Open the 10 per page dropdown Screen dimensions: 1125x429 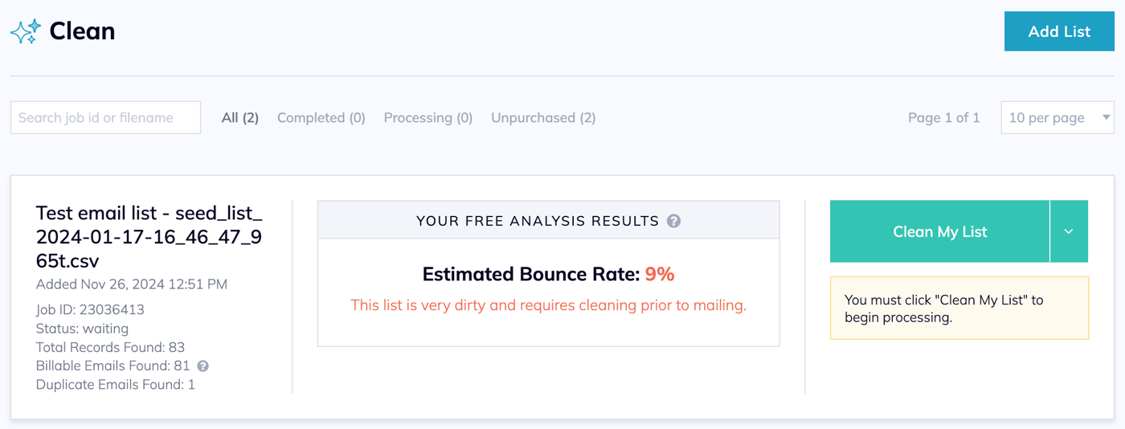(1057, 117)
